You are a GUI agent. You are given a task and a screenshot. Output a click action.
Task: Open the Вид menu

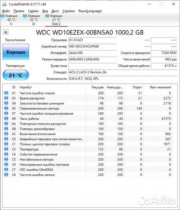45,11
